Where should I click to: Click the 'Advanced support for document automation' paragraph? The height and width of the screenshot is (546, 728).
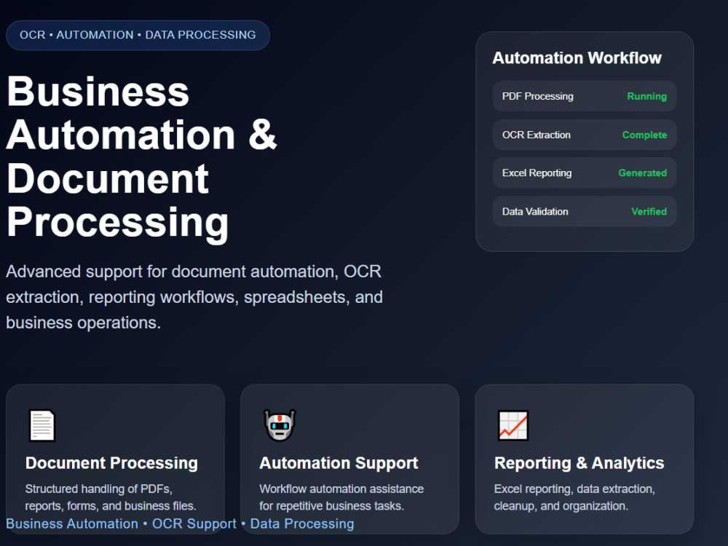click(194, 297)
